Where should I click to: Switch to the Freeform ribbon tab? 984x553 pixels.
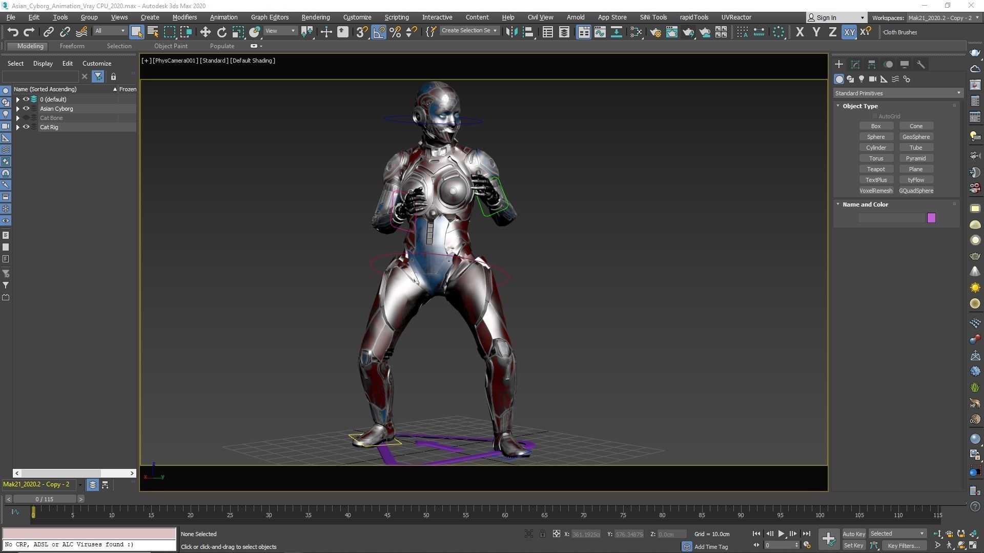pos(72,46)
